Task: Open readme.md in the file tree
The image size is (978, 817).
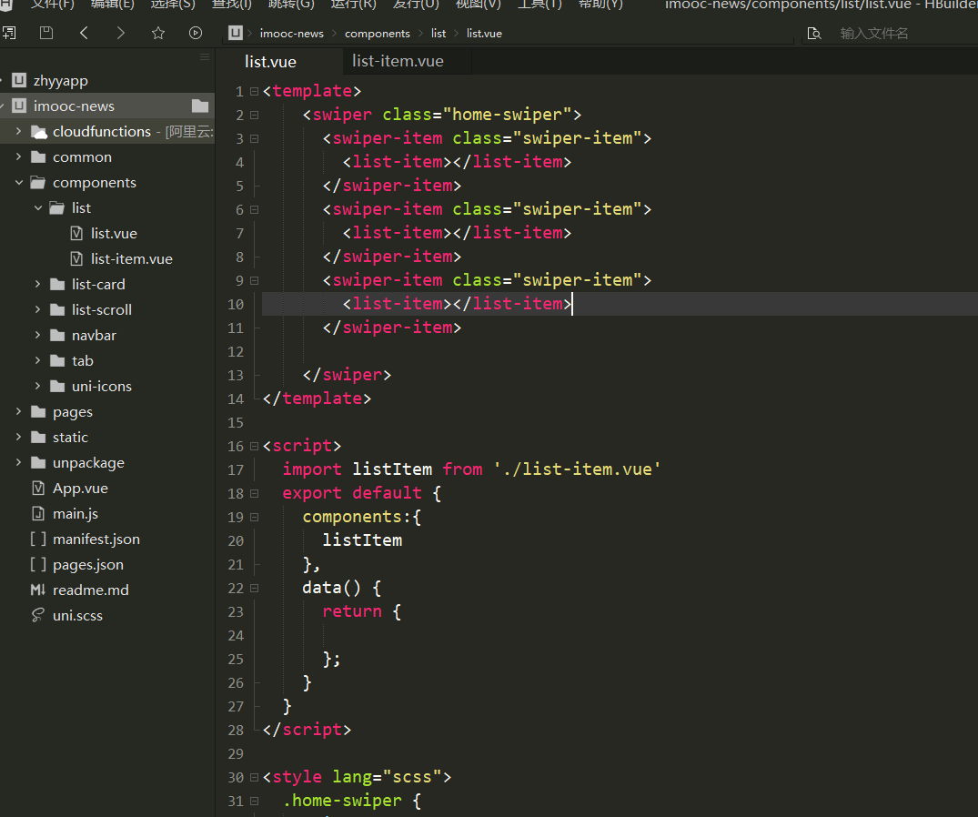Action: 91,590
